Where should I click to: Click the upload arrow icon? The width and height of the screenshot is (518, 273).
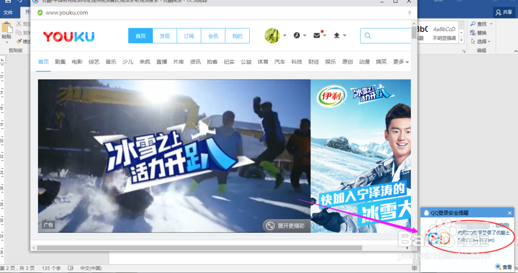tap(337, 35)
